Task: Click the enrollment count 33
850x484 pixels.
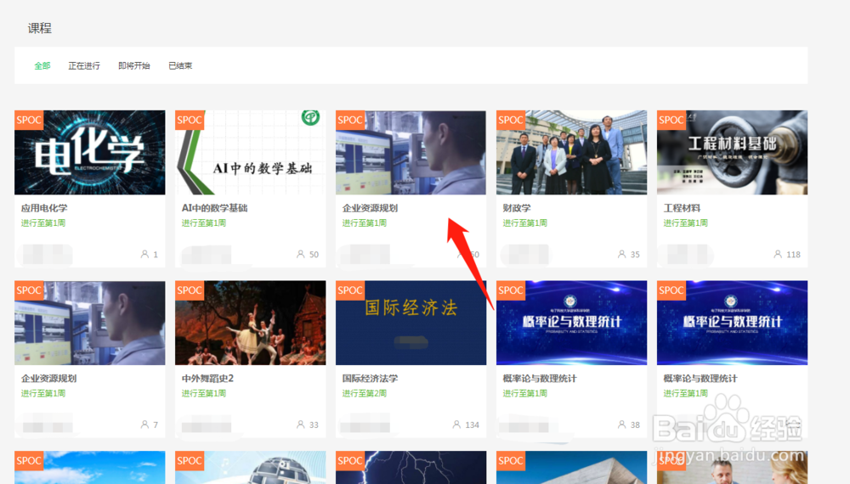Action: [314, 425]
